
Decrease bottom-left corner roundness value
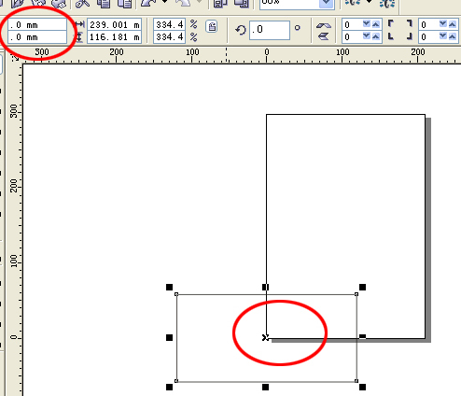[x=367, y=36]
